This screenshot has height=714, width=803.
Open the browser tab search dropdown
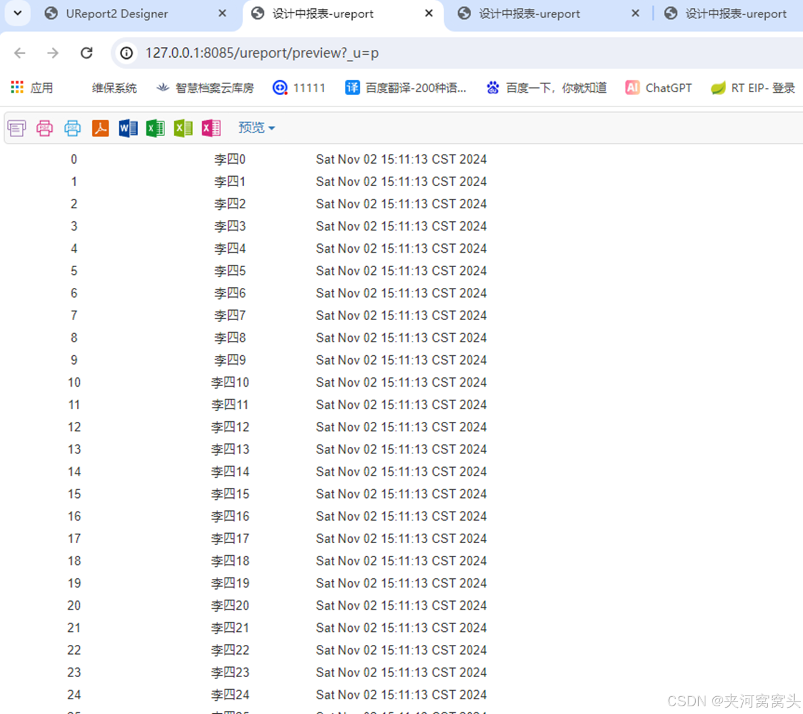18,13
